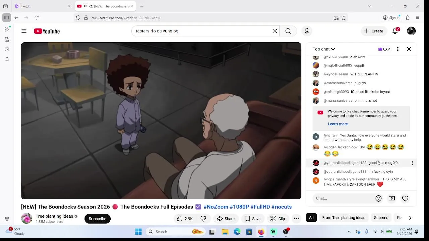
Task: Open the account avatar menu
Action: point(411,31)
